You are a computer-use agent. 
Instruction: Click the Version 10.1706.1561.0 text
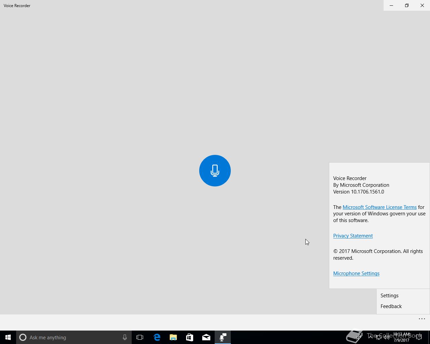[x=358, y=192]
